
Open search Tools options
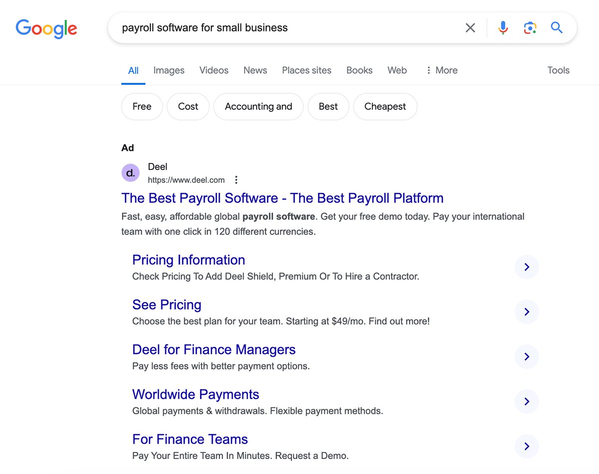(x=558, y=70)
